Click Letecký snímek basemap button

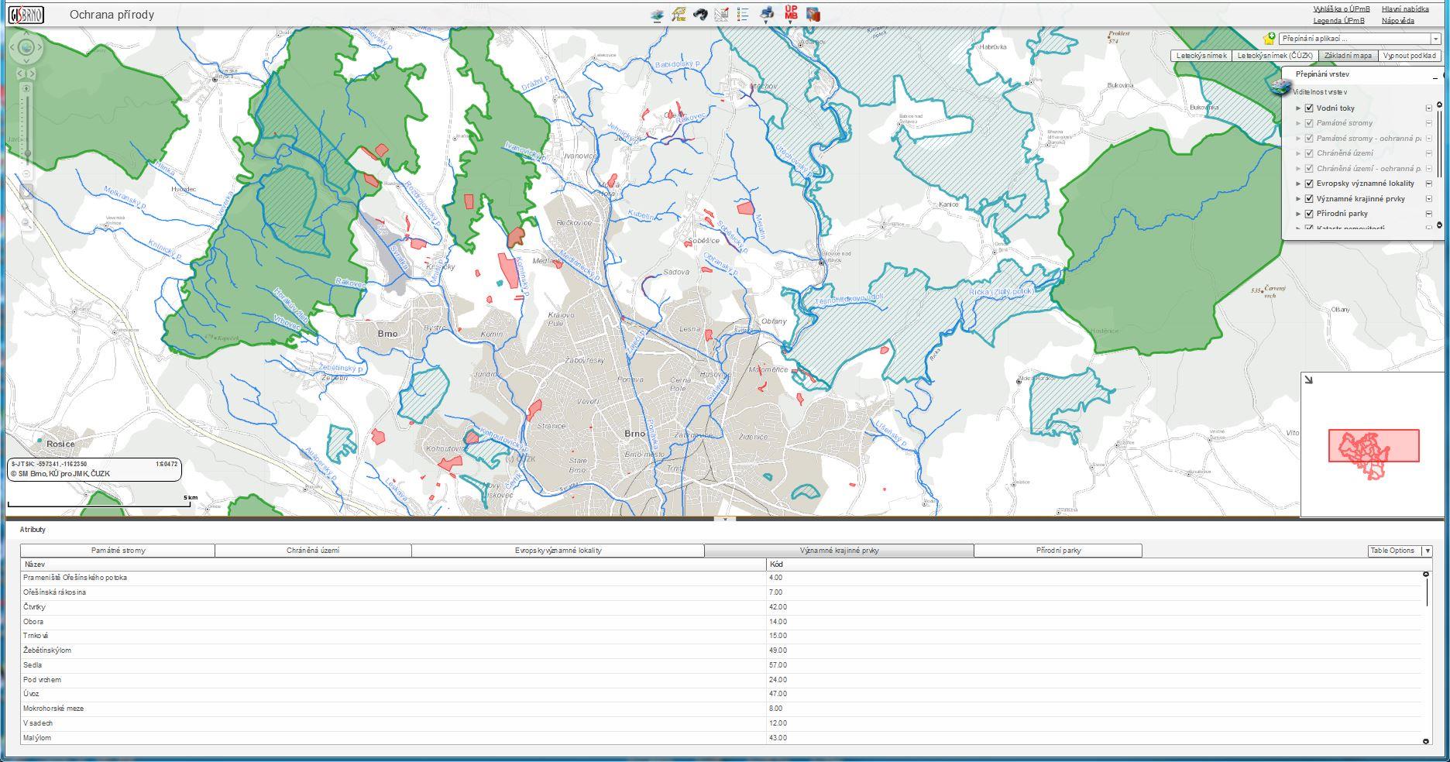(1201, 56)
